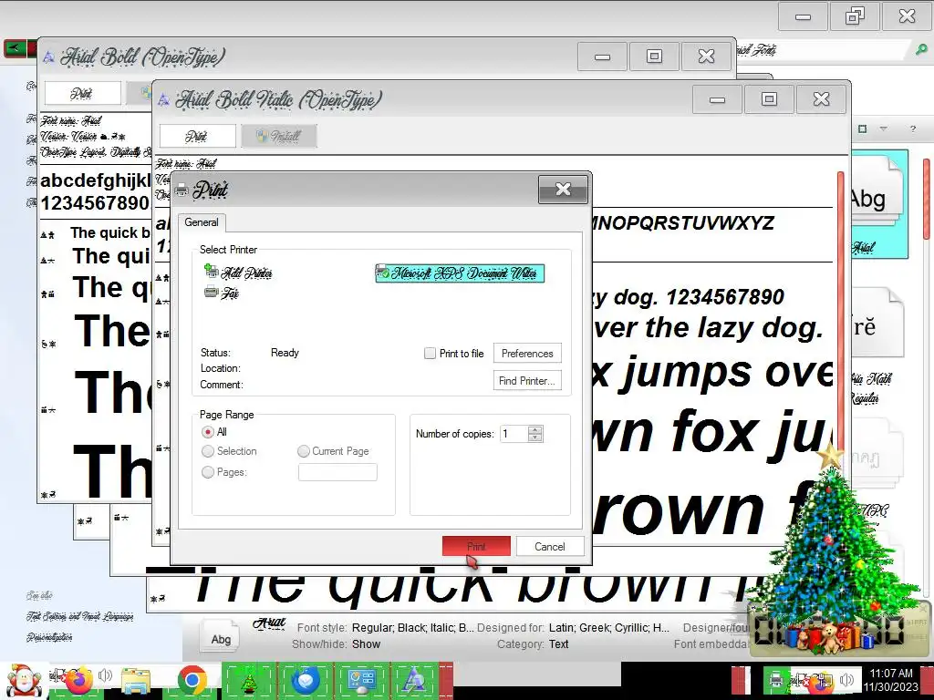Screen dimensions: 934x700
Task: Open the Control Panel taskbar item
Action: [x=361, y=680]
